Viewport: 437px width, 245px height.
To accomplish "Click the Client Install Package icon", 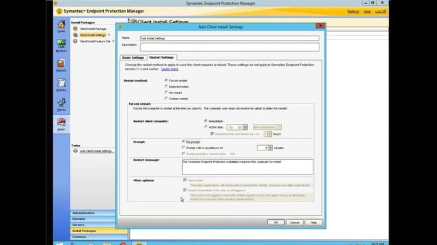I will pos(75,29).
